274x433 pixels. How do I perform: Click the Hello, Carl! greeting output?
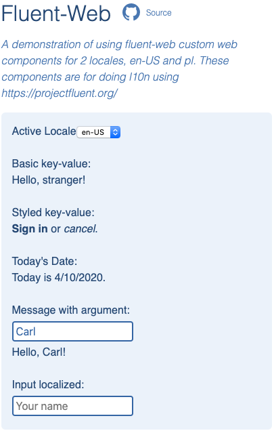pos(39,352)
